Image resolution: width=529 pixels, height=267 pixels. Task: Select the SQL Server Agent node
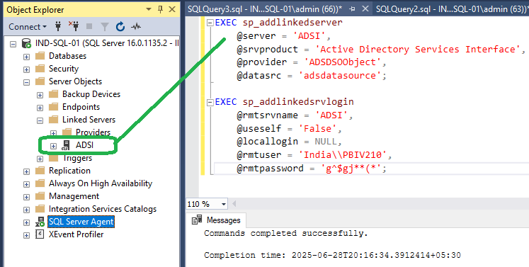pos(81,222)
